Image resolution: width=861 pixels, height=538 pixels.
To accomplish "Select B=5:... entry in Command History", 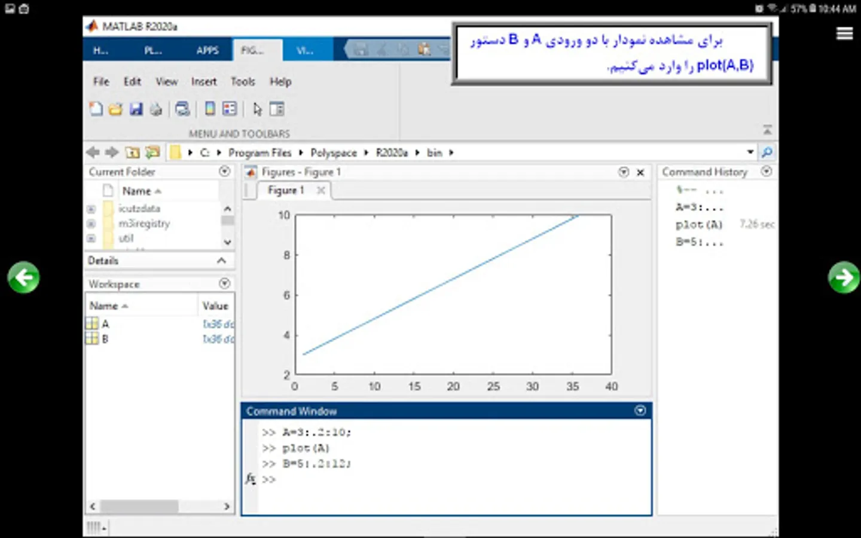I will pos(700,242).
